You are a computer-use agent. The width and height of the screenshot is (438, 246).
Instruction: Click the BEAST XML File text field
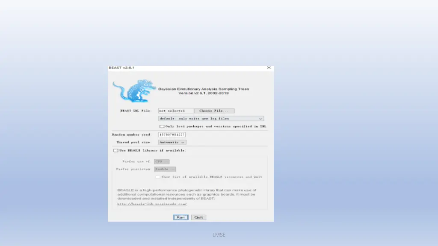[176, 111]
